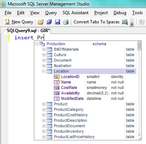Image resolution: width=146 pixels, height=144 pixels.
Task: Click the icon after Convert Tabs To Spaces
Action: [125, 22]
